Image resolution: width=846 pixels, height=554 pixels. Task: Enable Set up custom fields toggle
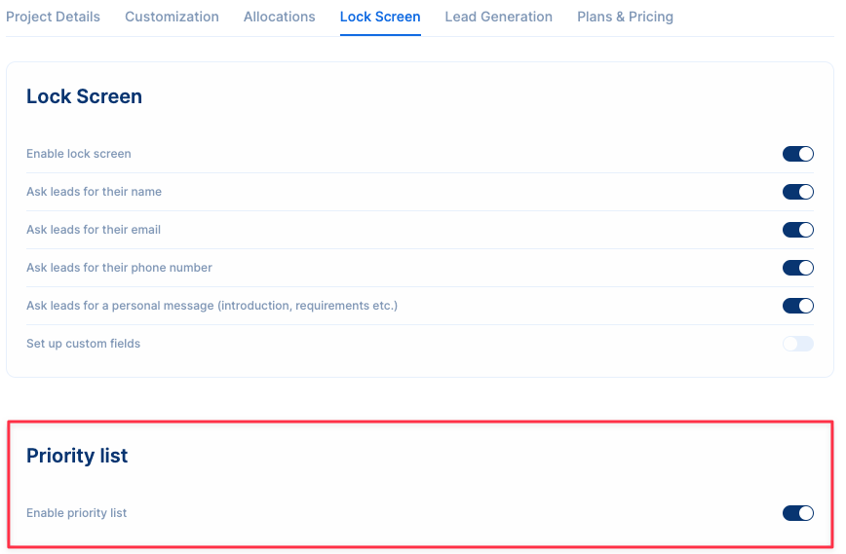click(798, 344)
